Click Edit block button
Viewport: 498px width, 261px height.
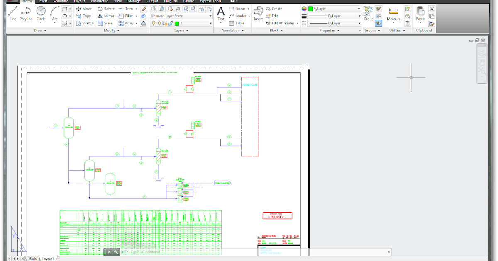pyautogui.click(x=272, y=16)
